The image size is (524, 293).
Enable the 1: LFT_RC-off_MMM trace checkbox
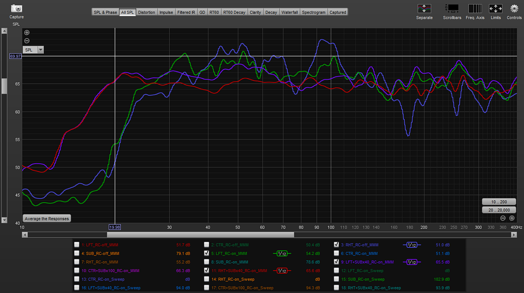point(77,245)
